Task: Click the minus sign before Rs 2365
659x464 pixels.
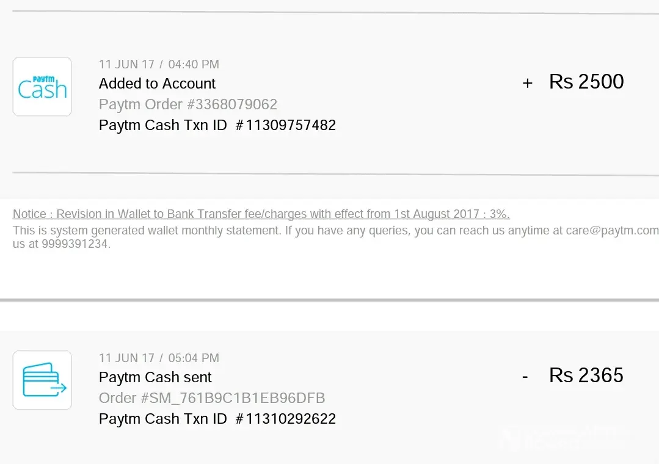Action: point(525,377)
